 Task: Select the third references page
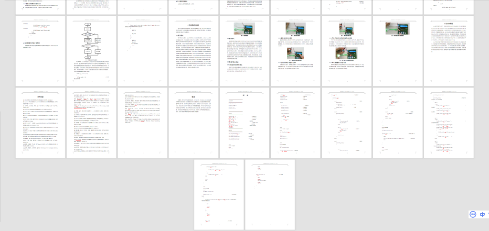(x=143, y=123)
